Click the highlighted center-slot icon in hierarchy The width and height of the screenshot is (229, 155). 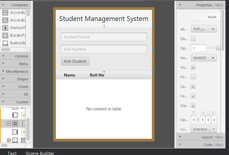click(x=15, y=123)
